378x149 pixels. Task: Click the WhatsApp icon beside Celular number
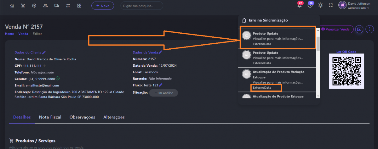point(57,79)
